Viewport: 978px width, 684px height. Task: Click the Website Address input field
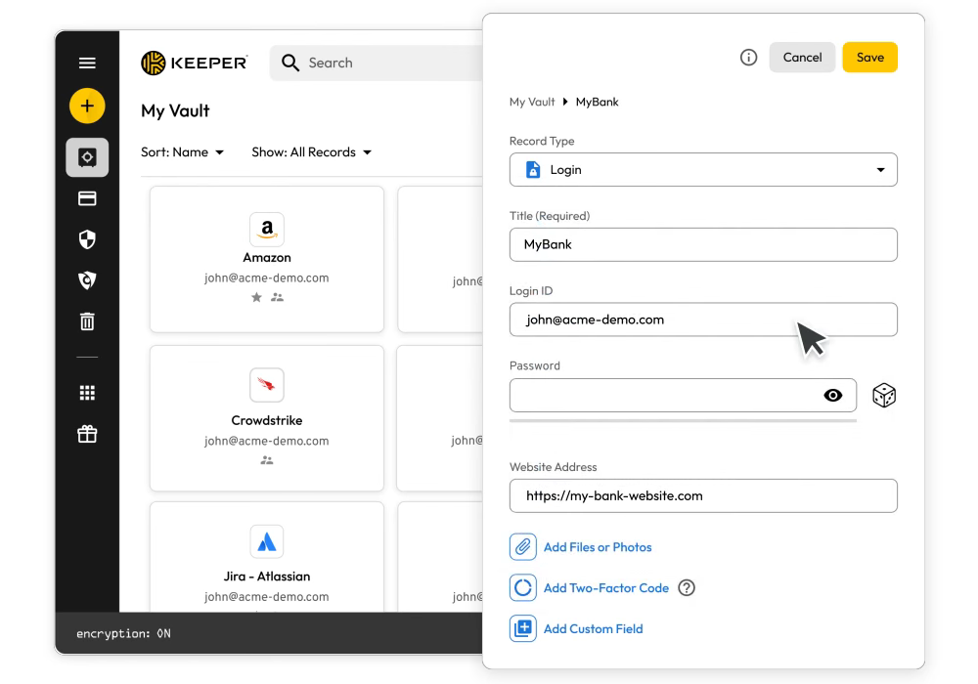[703, 495]
